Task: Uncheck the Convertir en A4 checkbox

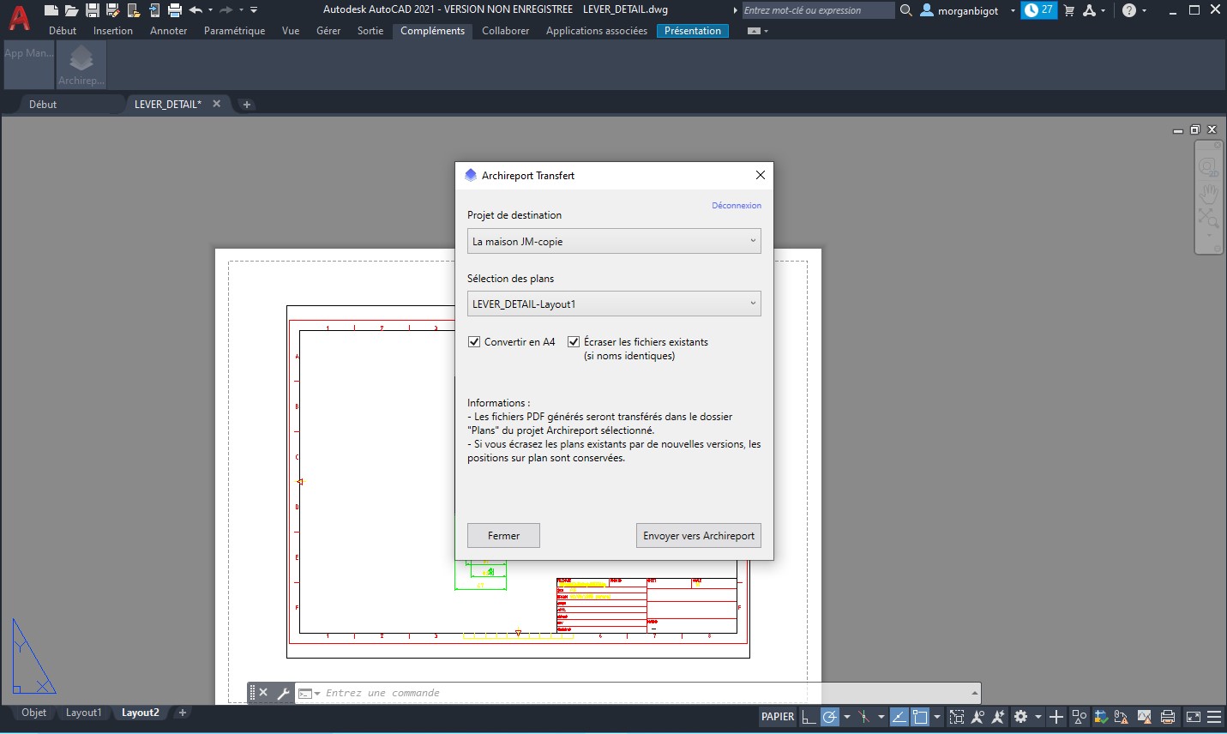Action: pyautogui.click(x=474, y=342)
